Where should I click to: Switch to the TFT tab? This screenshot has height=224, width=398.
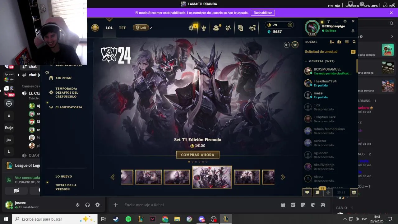tap(122, 28)
